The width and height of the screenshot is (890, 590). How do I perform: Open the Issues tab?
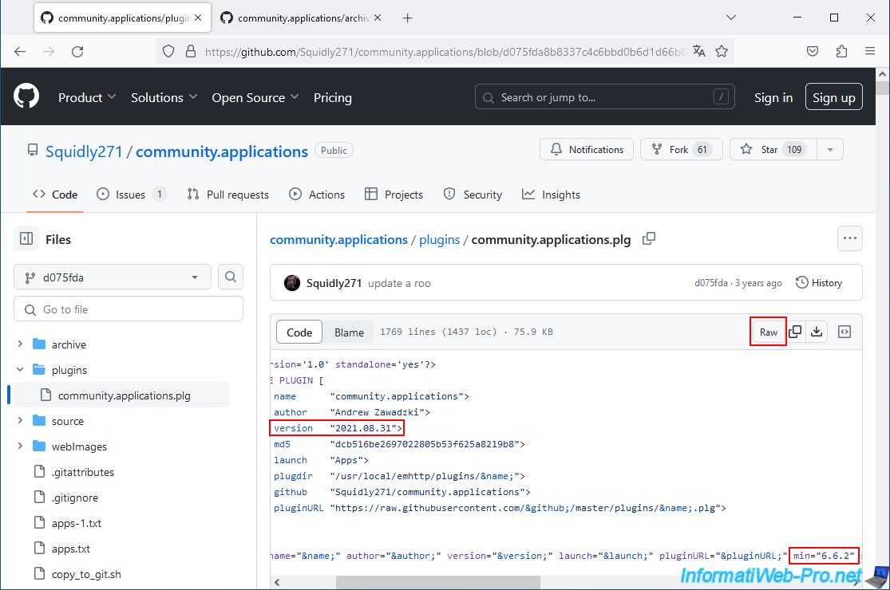tap(131, 195)
